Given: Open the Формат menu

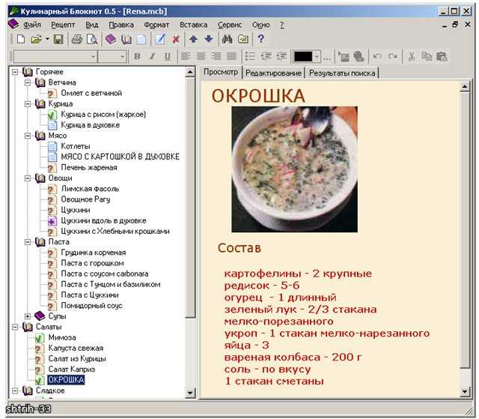Looking at the screenshot, I should click(x=156, y=25).
